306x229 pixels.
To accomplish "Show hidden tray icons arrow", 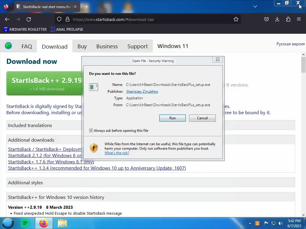I will click(x=250, y=223).
